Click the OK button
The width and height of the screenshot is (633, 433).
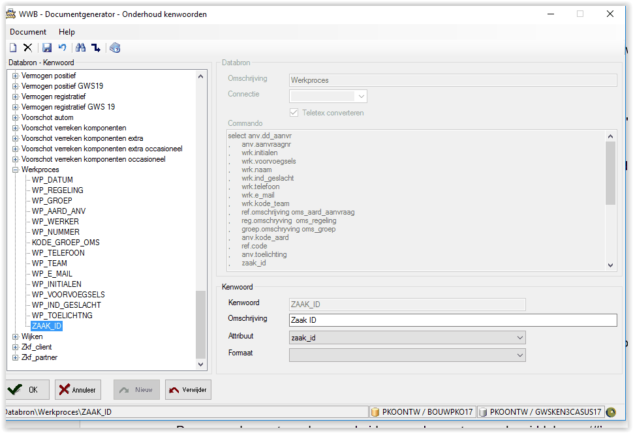point(27,389)
